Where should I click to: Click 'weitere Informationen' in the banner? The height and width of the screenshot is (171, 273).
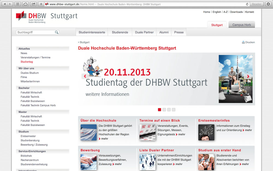(x=107, y=94)
